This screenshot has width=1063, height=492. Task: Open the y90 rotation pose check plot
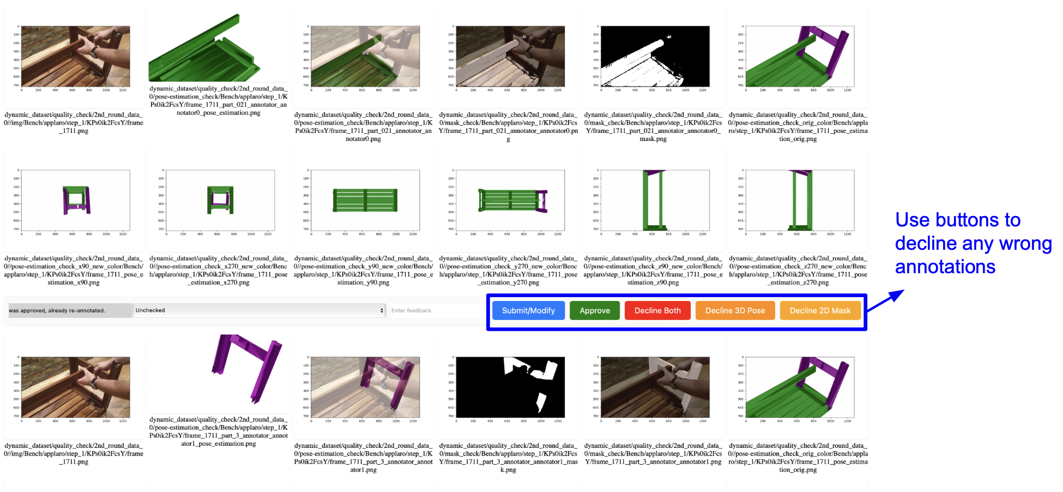pos(364,201)
